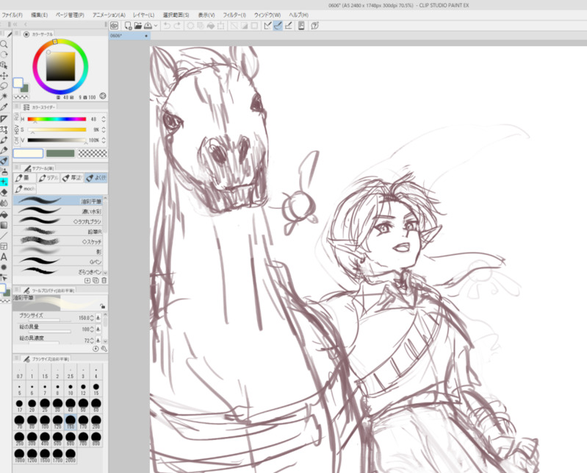Open the フィルター(I) menu
Viewport: 587px width, 473px height.
234,15
